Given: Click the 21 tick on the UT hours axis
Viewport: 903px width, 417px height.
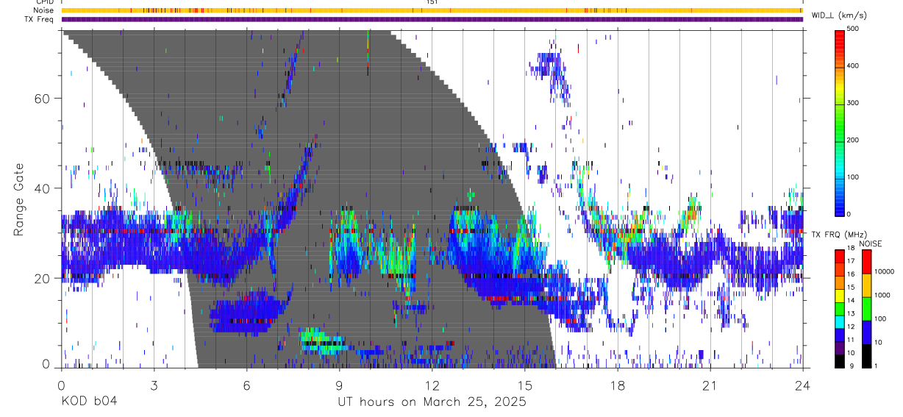Looking at the screenshot, I should 710,385.
